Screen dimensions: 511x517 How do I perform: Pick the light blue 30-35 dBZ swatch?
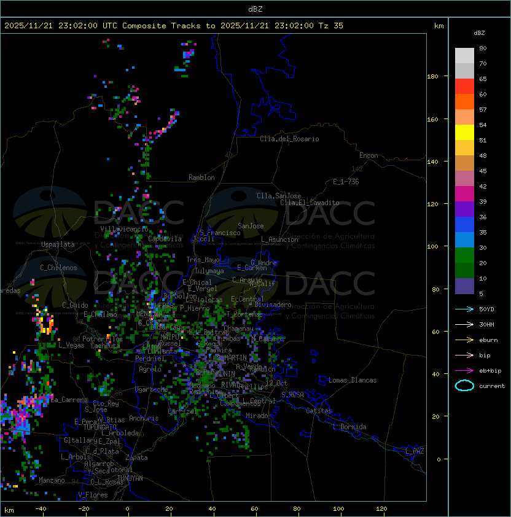[464, 240]
